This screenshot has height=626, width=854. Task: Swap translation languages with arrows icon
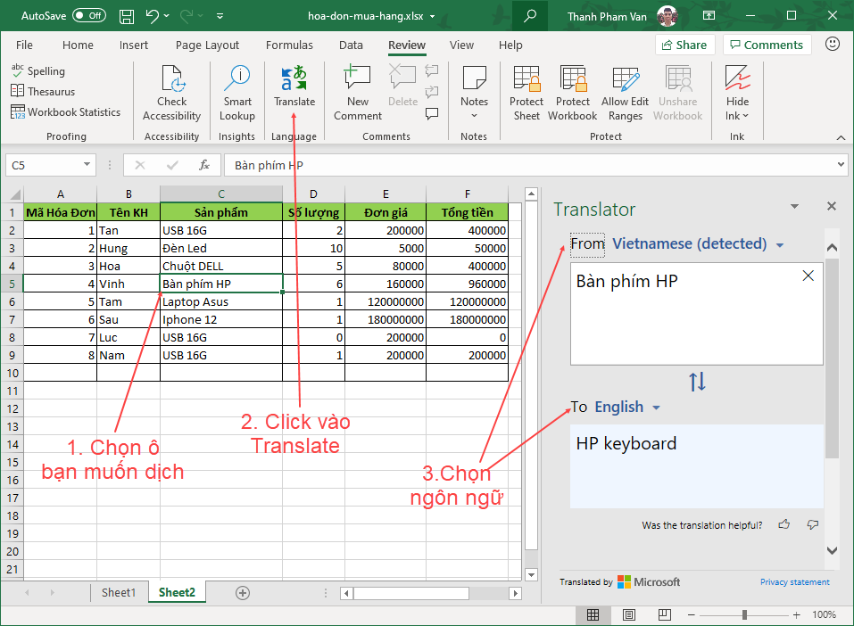pyautogui.click(x=697, y=382)
